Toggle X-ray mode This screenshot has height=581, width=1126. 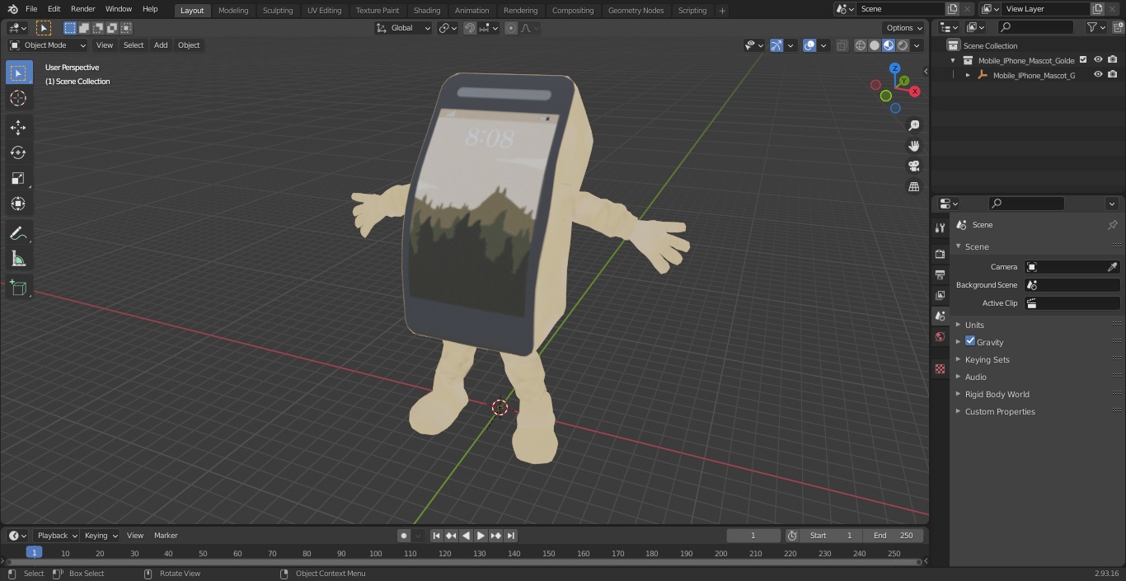pos(842,45)
